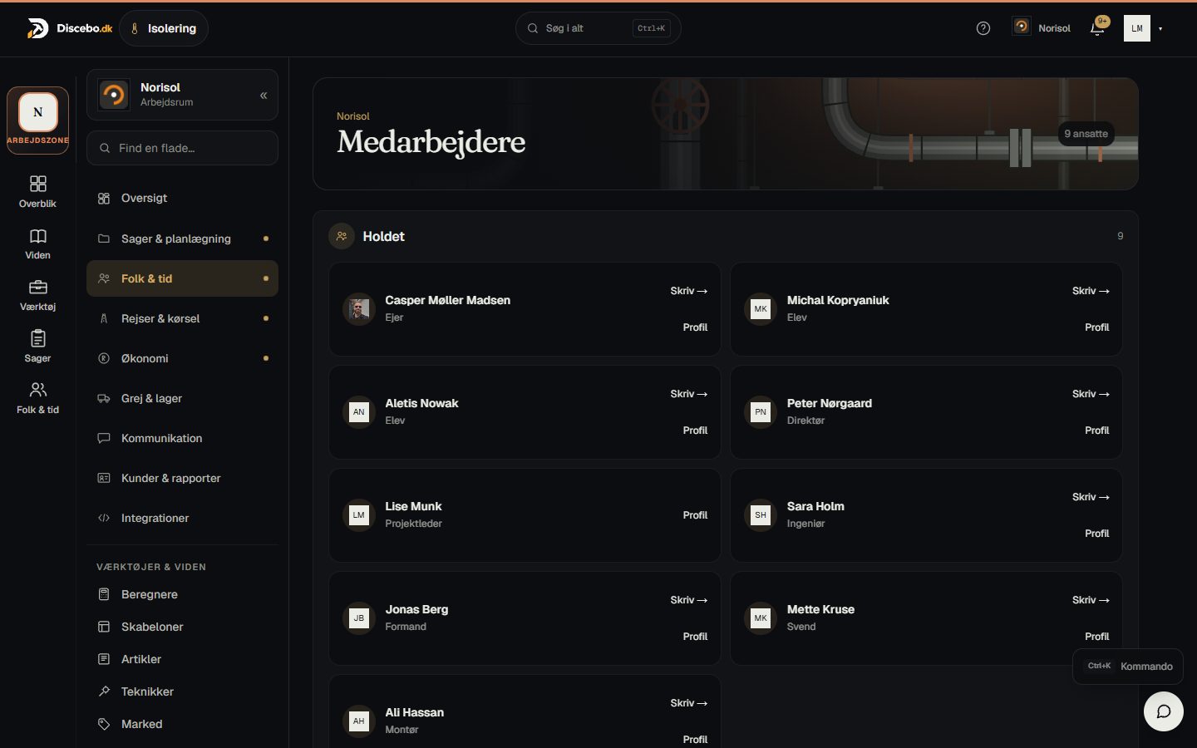Viewport: 1197px width, 748px height.
Task: Click Casper Møller Madsen's avatar photo
Action: pos(359,309)
